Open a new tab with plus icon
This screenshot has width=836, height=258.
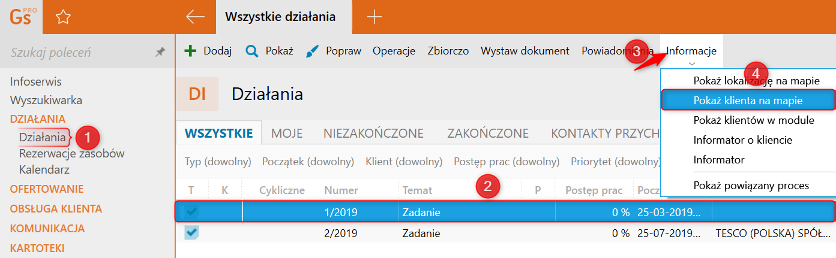click(374, 17)
